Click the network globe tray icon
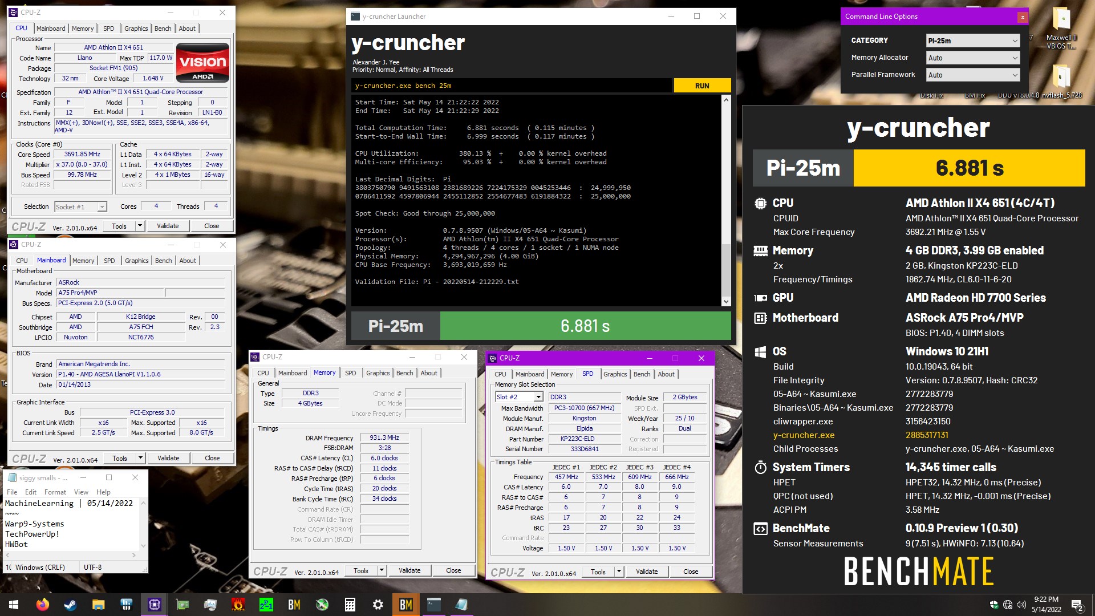This screenshot has width=1095, height=616. 1008,605
